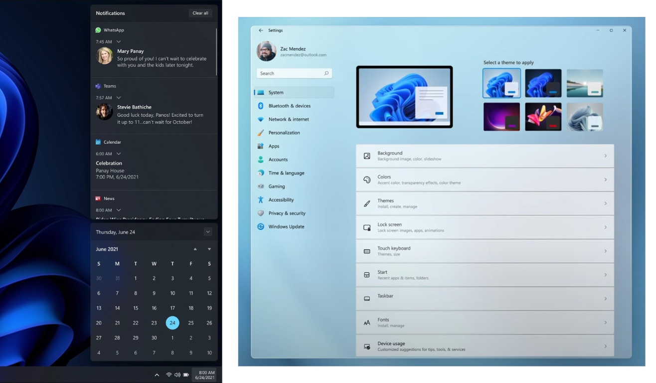This screenshot has width=656, height=383.
Task: Open the Wi-Fi icon in system tray
Action: (169, 375)
